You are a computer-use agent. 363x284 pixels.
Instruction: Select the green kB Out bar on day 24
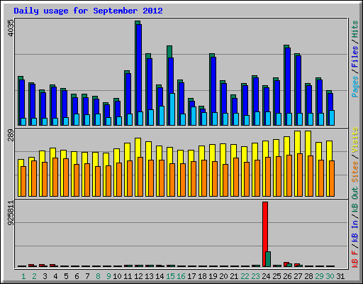268,259
